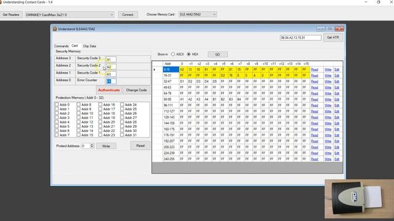Viewport: 394px width, 221px height.
Task: Select the 0-15 address cell
Action: (171, 69)
